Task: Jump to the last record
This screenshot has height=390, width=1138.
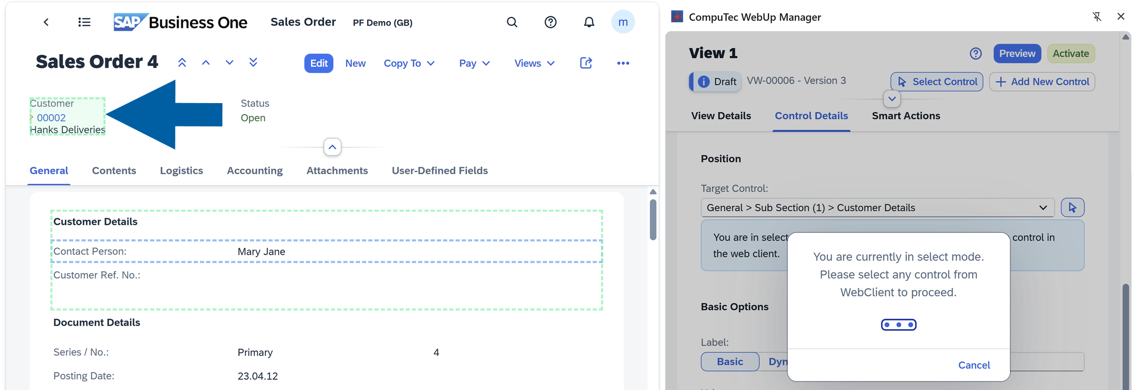Action: point(253,63)
